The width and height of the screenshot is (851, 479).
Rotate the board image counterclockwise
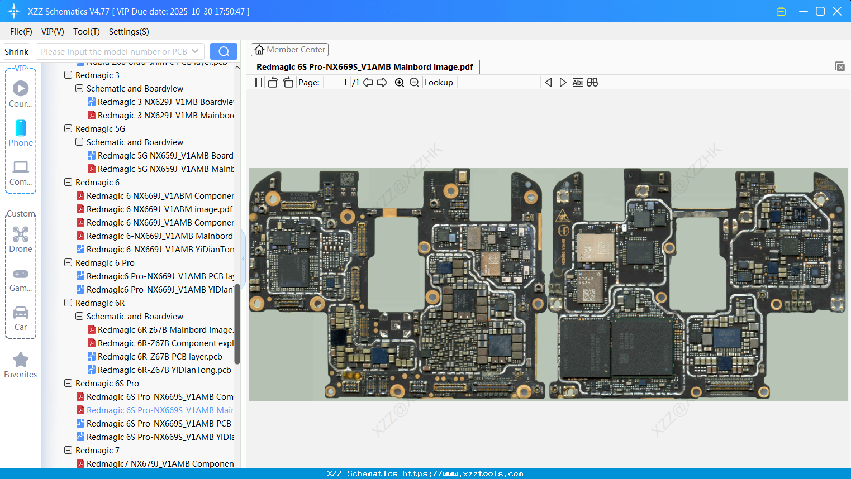tap(272, 82)
